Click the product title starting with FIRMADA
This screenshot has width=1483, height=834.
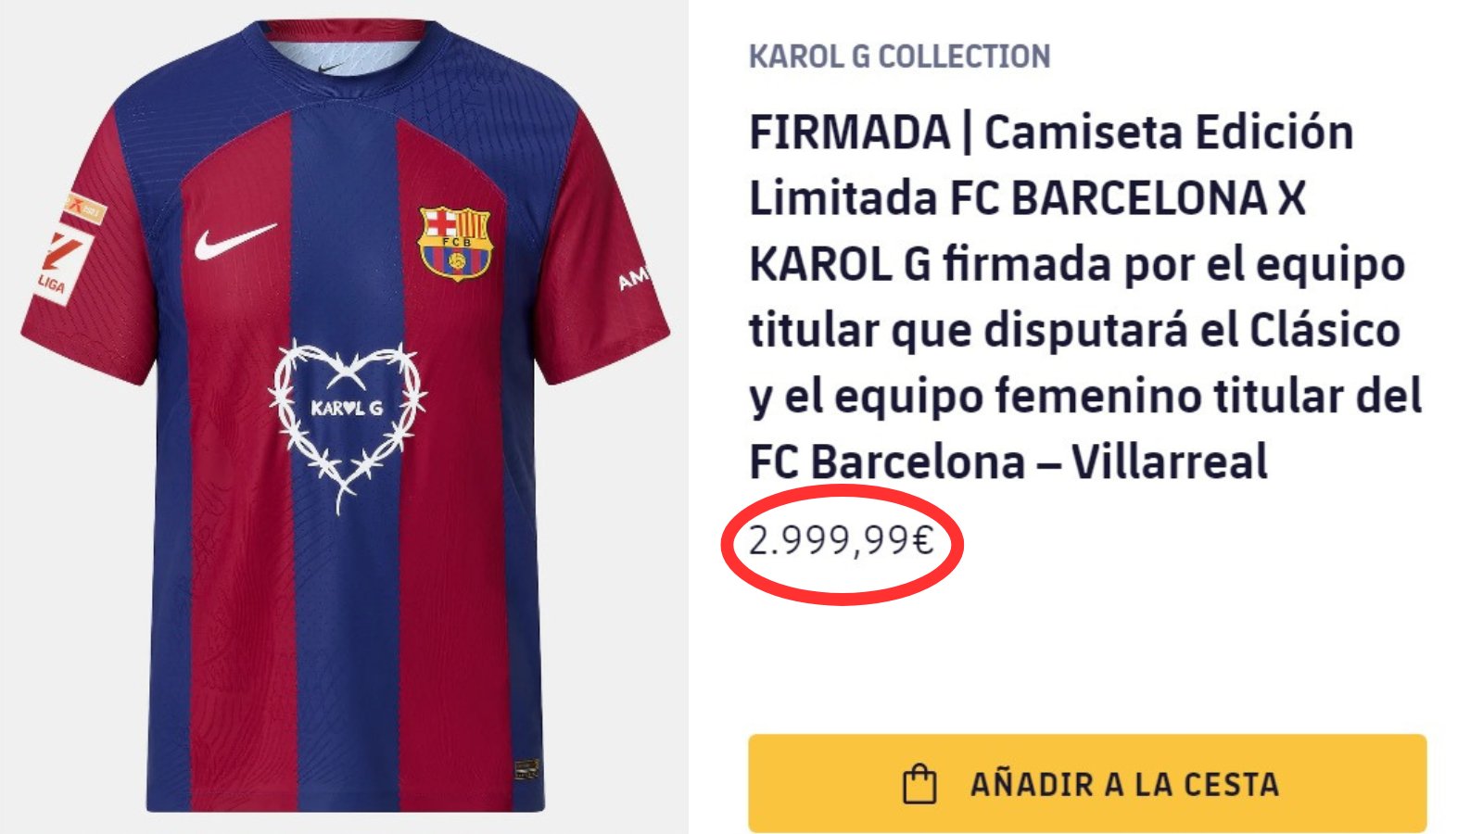tap(1085, 297)
